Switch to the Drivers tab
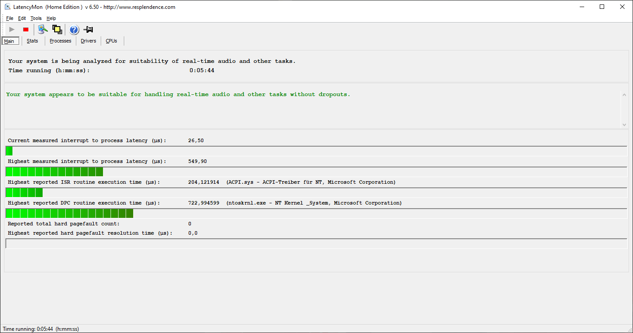This screenshot has height=333, width=633. click(88, 41)
